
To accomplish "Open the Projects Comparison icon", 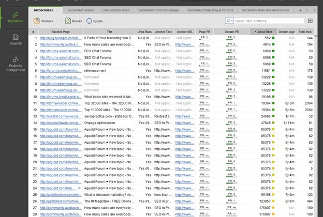I will point(16,59).
